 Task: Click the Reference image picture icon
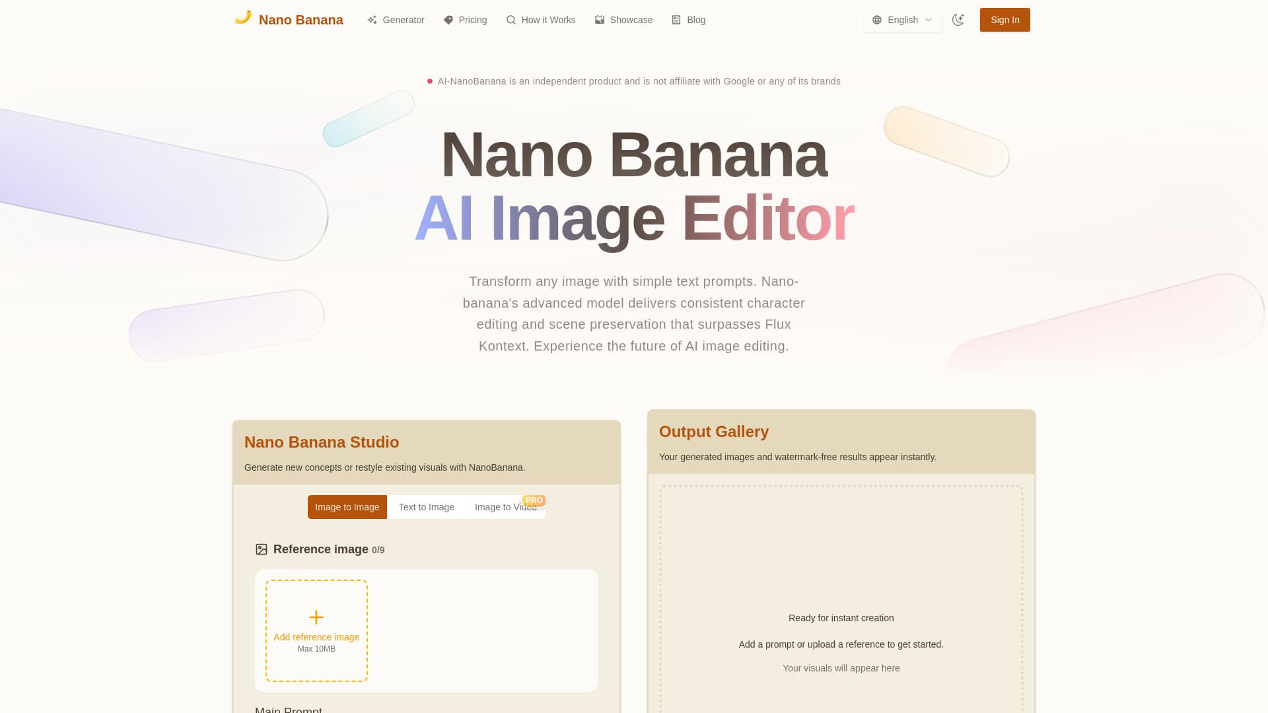(262, 549)
